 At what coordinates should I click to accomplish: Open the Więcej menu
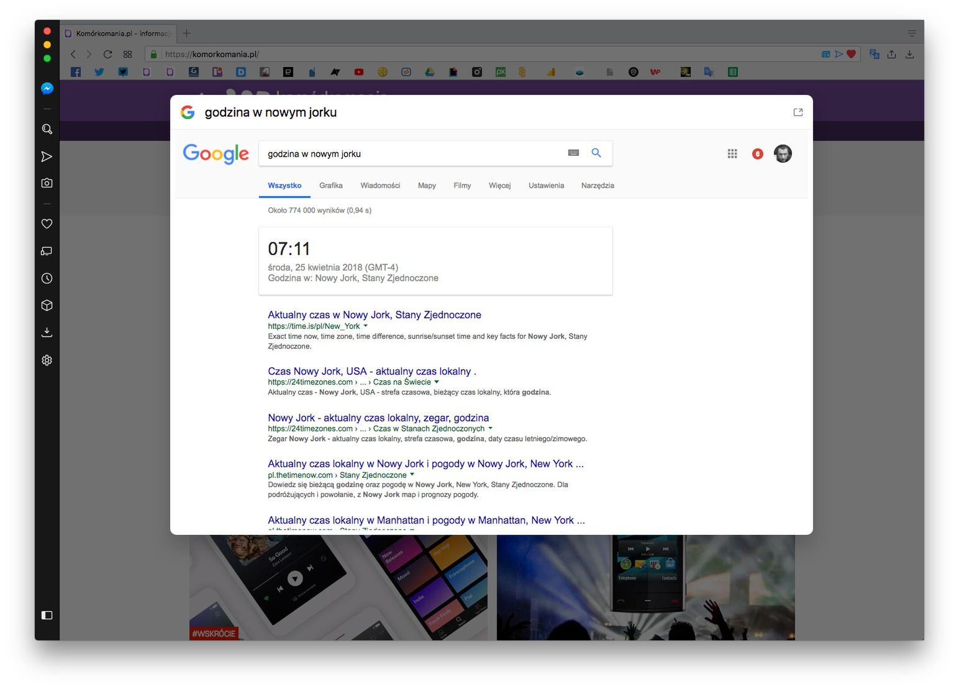click(x=499, y=186)
